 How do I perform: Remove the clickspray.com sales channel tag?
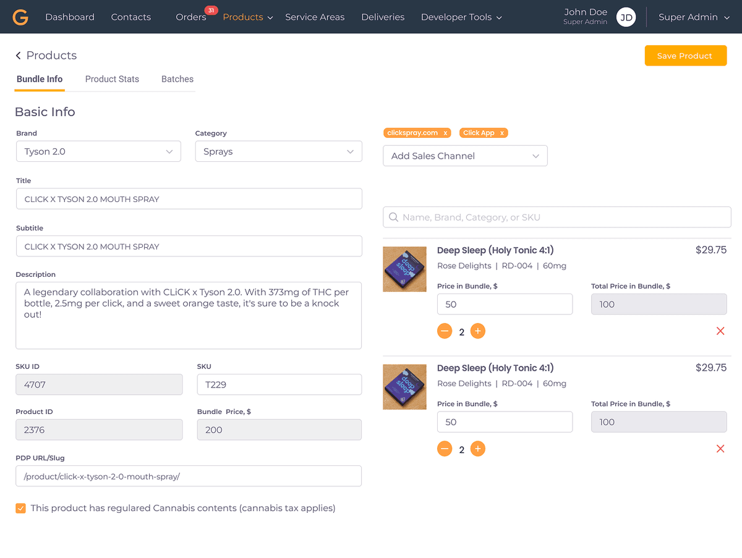[x=445, y=132]
